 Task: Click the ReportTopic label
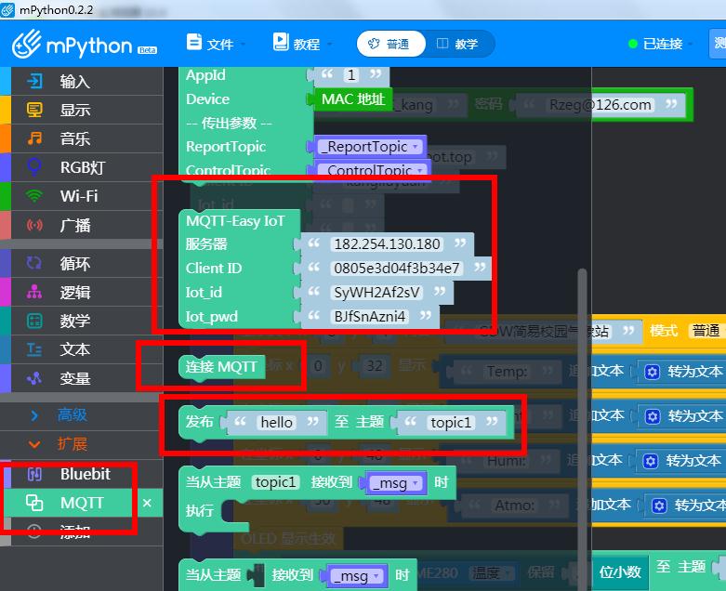(226, 147)
